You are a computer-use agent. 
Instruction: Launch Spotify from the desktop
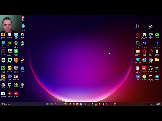pos(157,36)
